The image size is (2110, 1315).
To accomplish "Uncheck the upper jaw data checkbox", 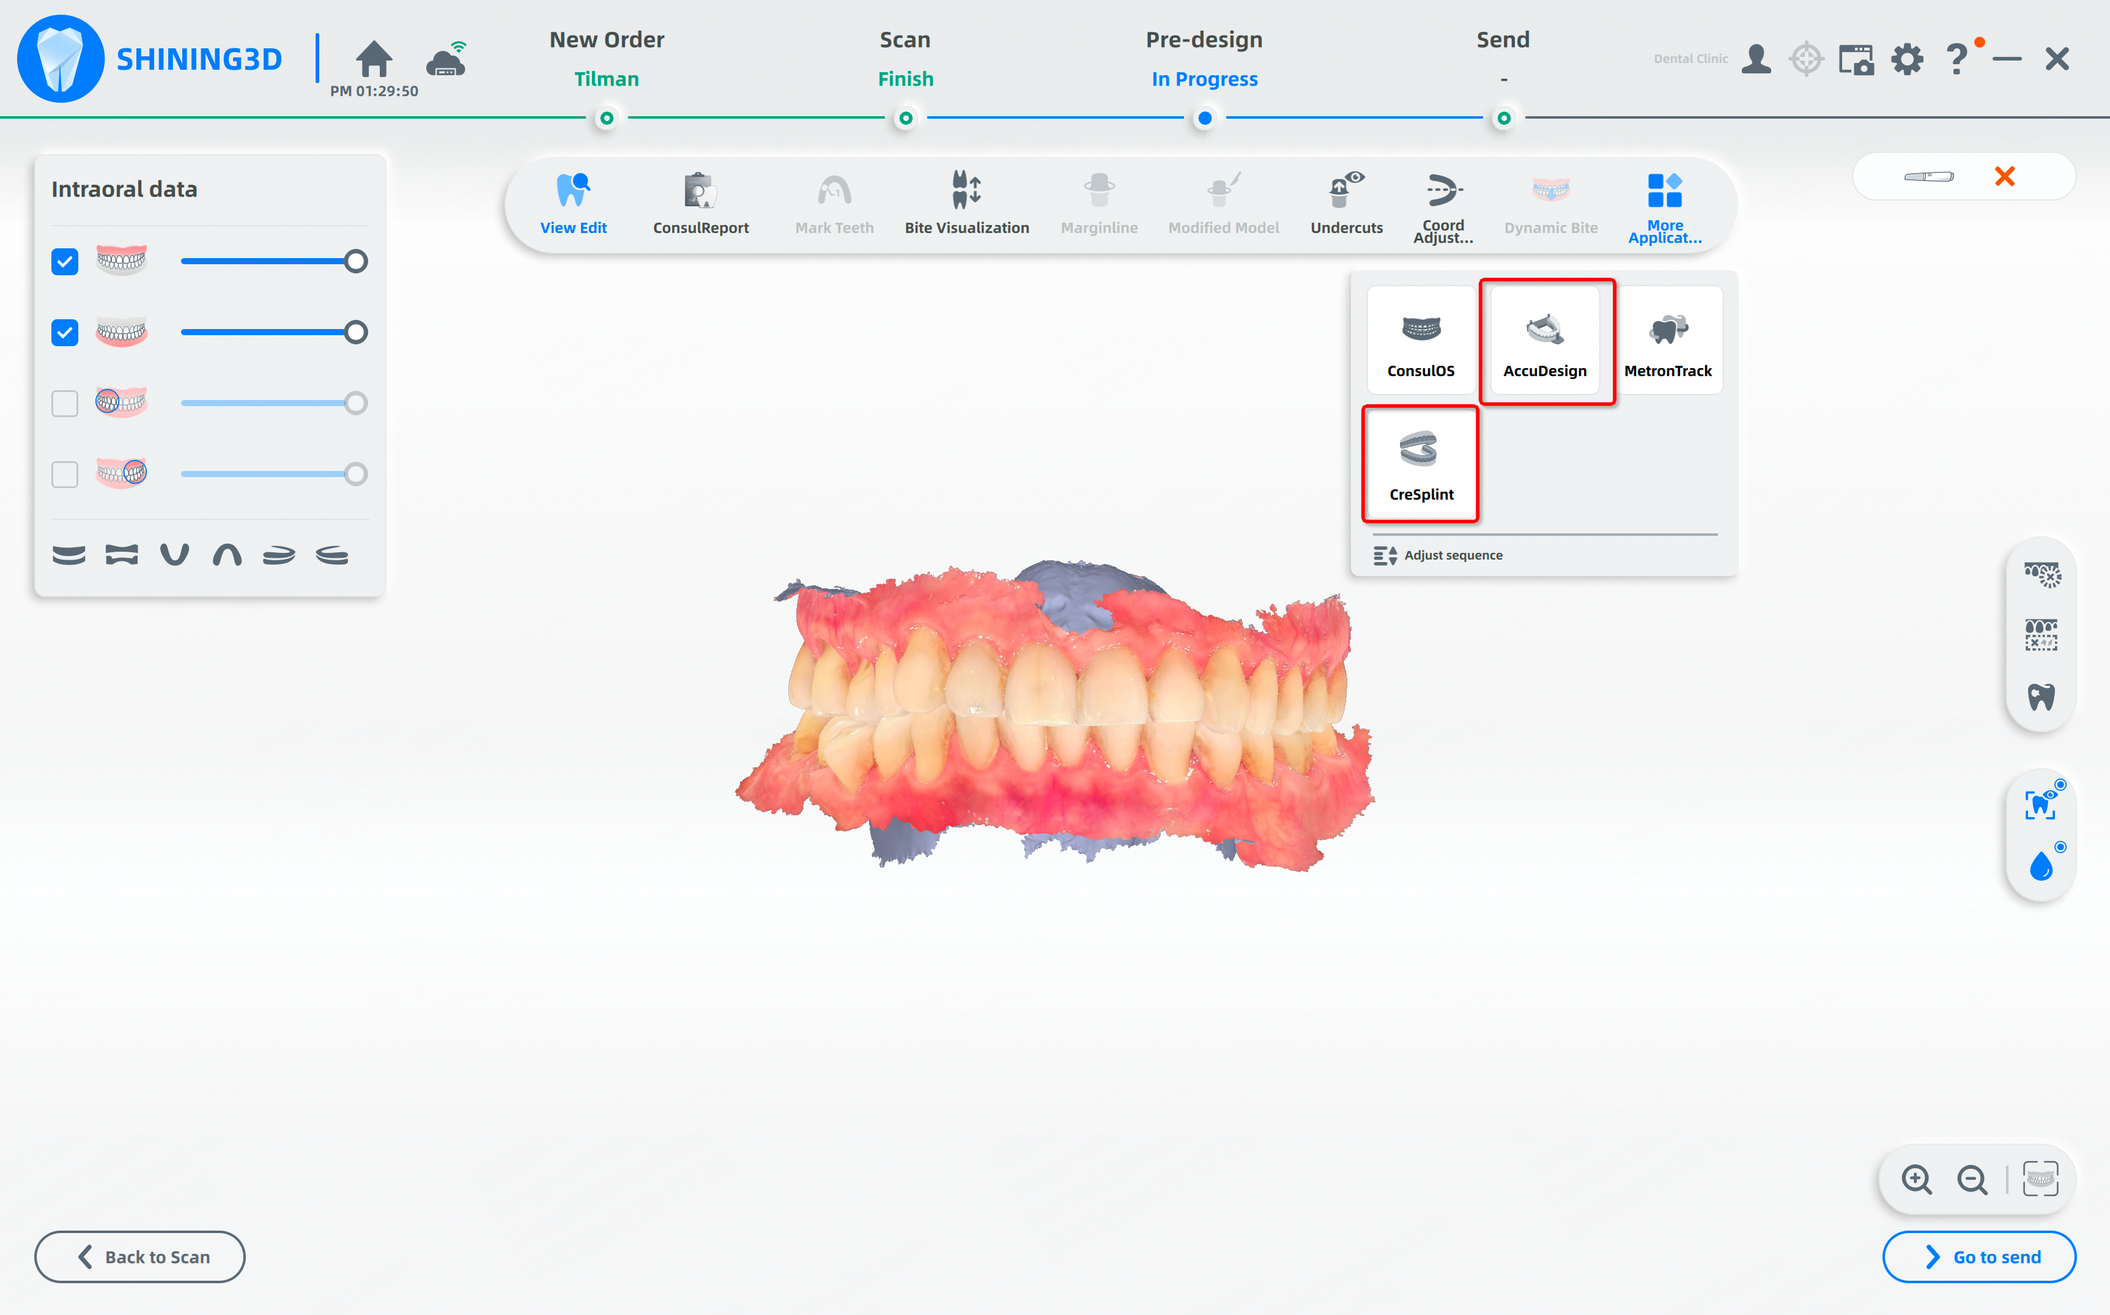I will 64,261.
